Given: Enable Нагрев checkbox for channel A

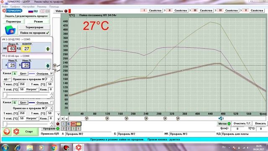Looking at the screenshot, I should pos(37,89).
